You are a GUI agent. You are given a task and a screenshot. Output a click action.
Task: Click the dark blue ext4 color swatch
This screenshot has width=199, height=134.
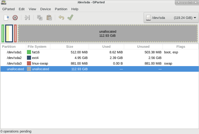pyautogui.click(x=29, y=58)
